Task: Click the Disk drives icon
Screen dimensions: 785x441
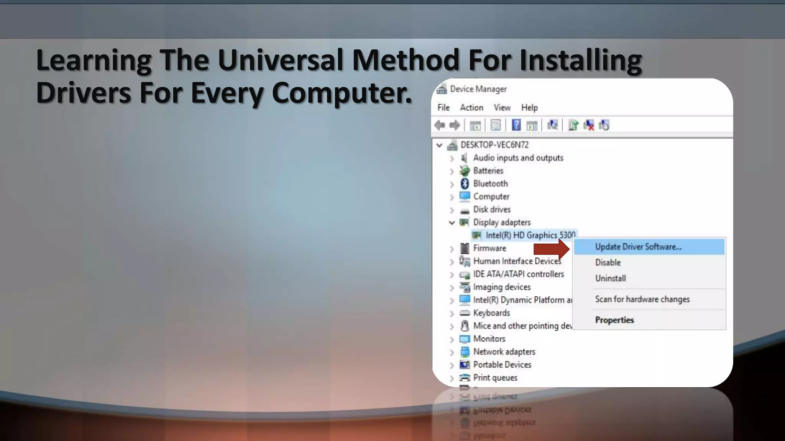Action: 465,210
